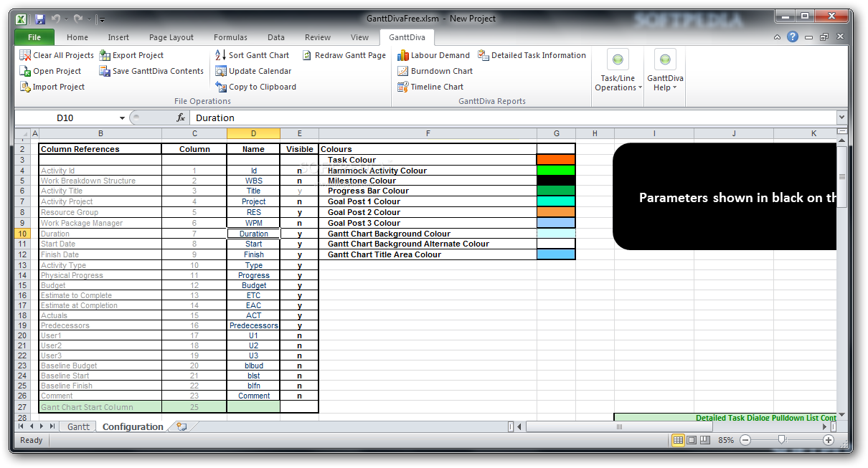This screenshot has height=468, width=868.
Task: Click the Goal Post 3 Colour swatch
Action: point(556,223)
